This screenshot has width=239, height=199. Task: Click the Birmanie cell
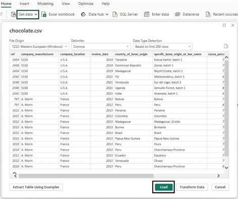[x=180, y=127]
